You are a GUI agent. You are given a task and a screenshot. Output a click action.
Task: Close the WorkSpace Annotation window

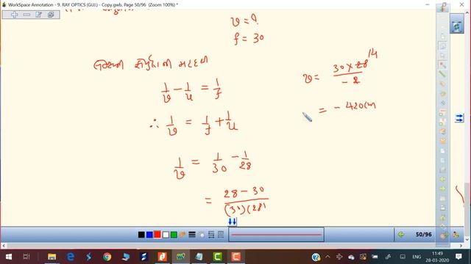461,4
